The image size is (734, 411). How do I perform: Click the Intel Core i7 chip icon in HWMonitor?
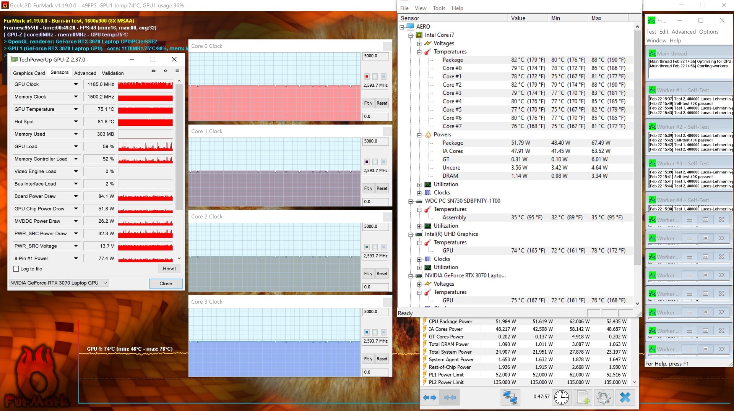tap(419, 35)
